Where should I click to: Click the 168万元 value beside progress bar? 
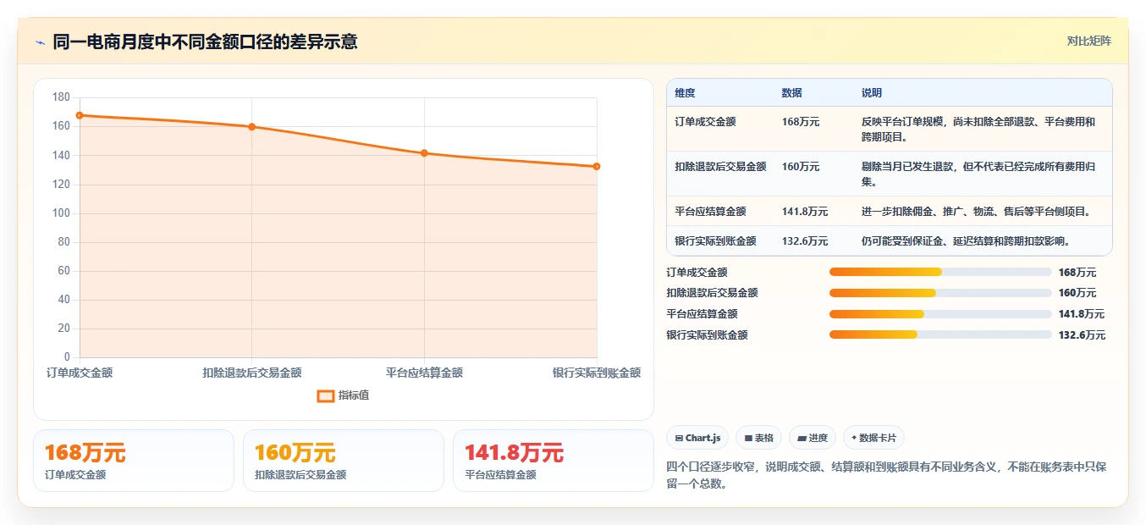coord(1077,272)
